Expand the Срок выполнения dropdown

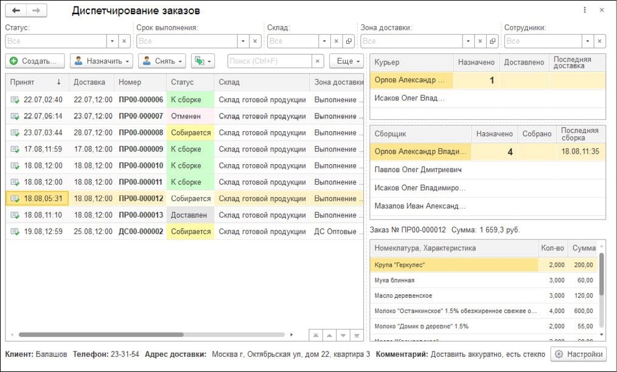[243, 41]
